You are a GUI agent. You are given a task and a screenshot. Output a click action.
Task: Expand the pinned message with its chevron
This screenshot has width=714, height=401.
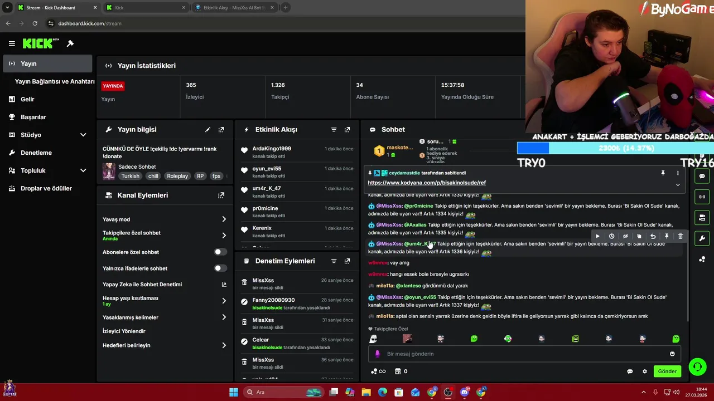(678, 185)
